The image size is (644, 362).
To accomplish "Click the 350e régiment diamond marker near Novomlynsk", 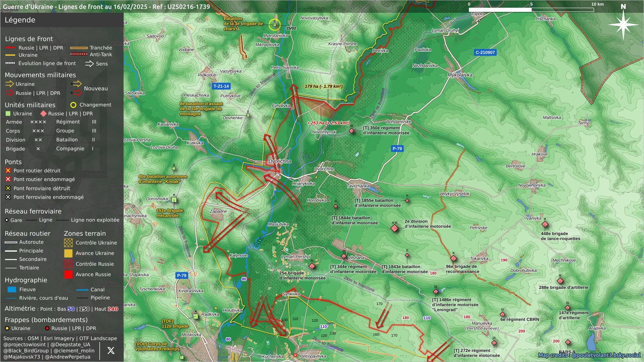I will point(352,131).
